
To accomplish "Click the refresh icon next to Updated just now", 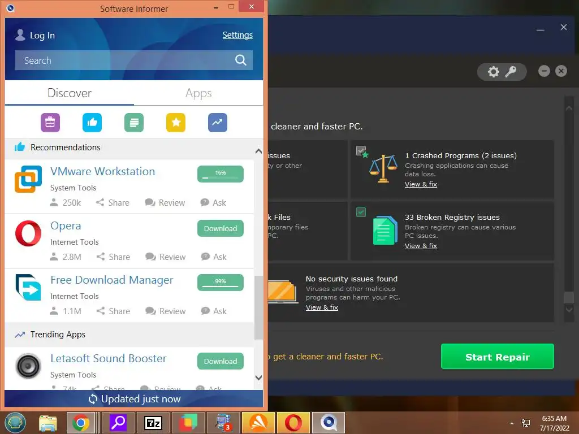I will 93,399.
